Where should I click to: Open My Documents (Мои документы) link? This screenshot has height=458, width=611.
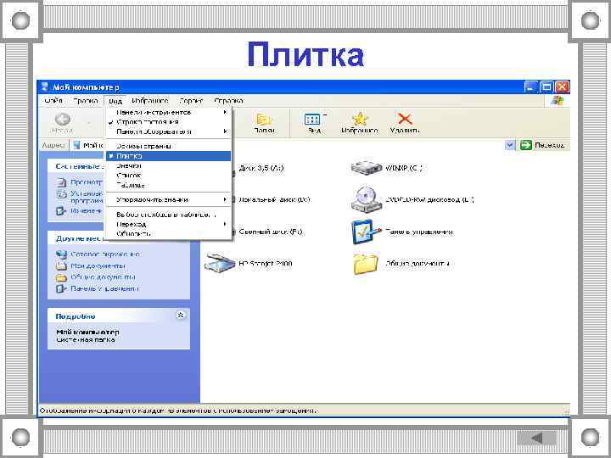click(x=98, y=266)
